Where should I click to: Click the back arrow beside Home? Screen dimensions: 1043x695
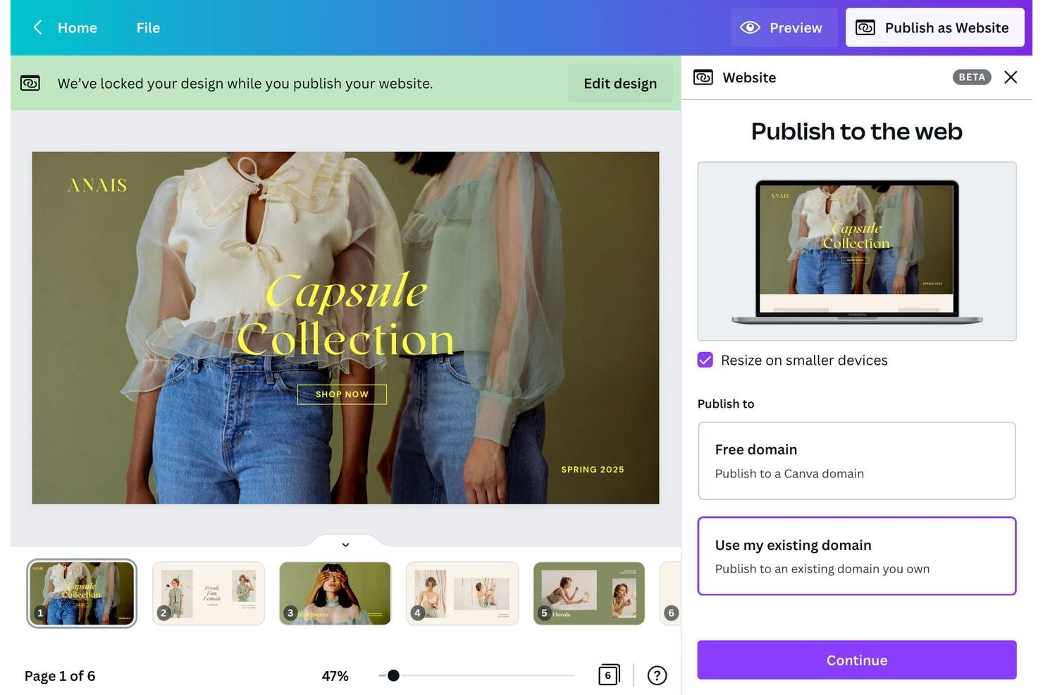click(x=37, y=27)
